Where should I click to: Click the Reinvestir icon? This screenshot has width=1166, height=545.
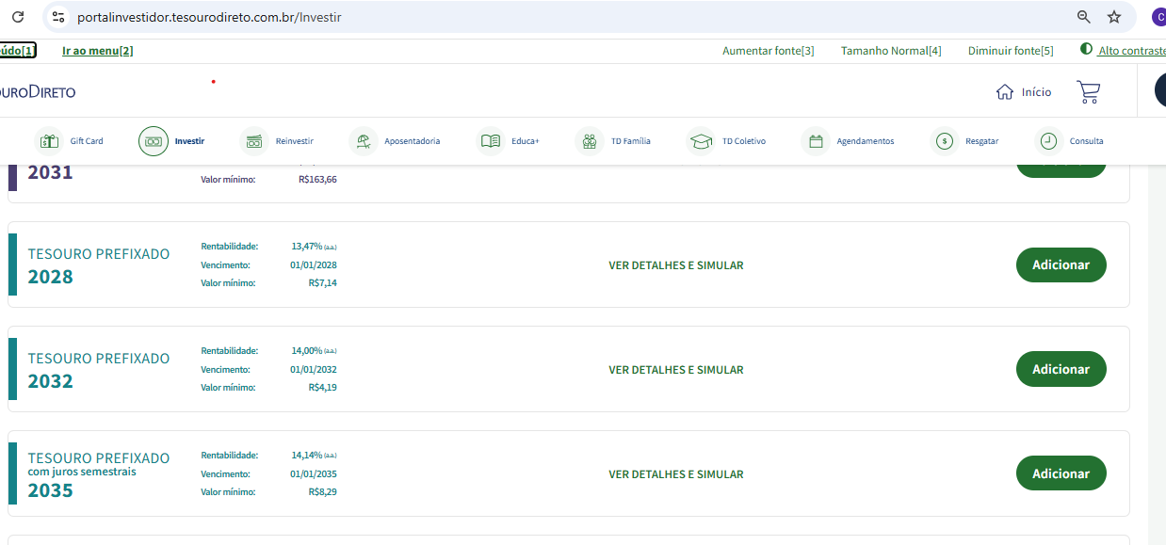pos(254,141)
